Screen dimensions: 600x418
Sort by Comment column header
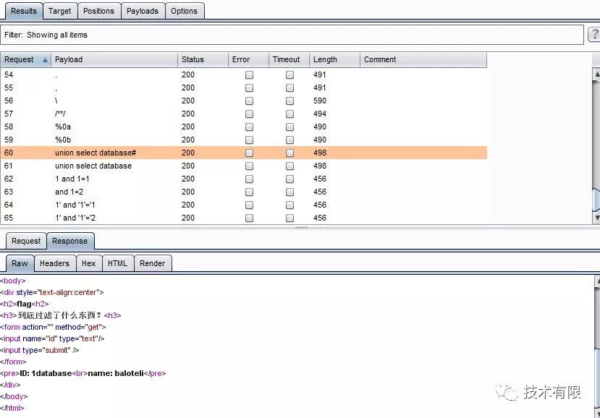(x=423, y=59)
